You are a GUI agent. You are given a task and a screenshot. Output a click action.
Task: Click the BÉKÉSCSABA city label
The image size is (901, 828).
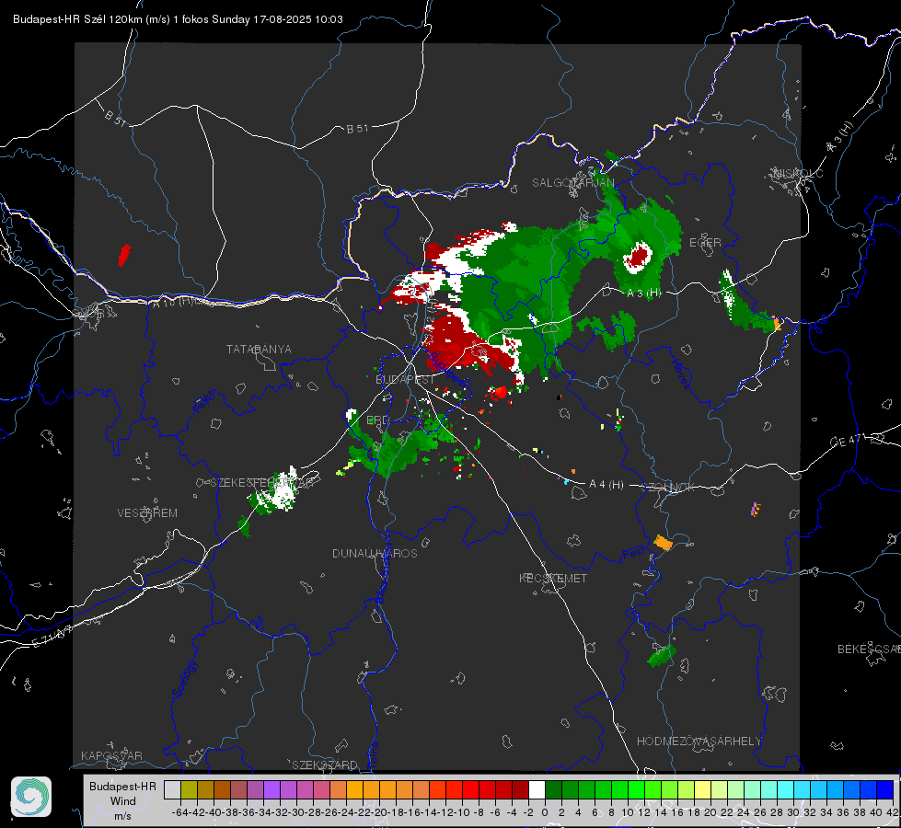click(869, 649)
